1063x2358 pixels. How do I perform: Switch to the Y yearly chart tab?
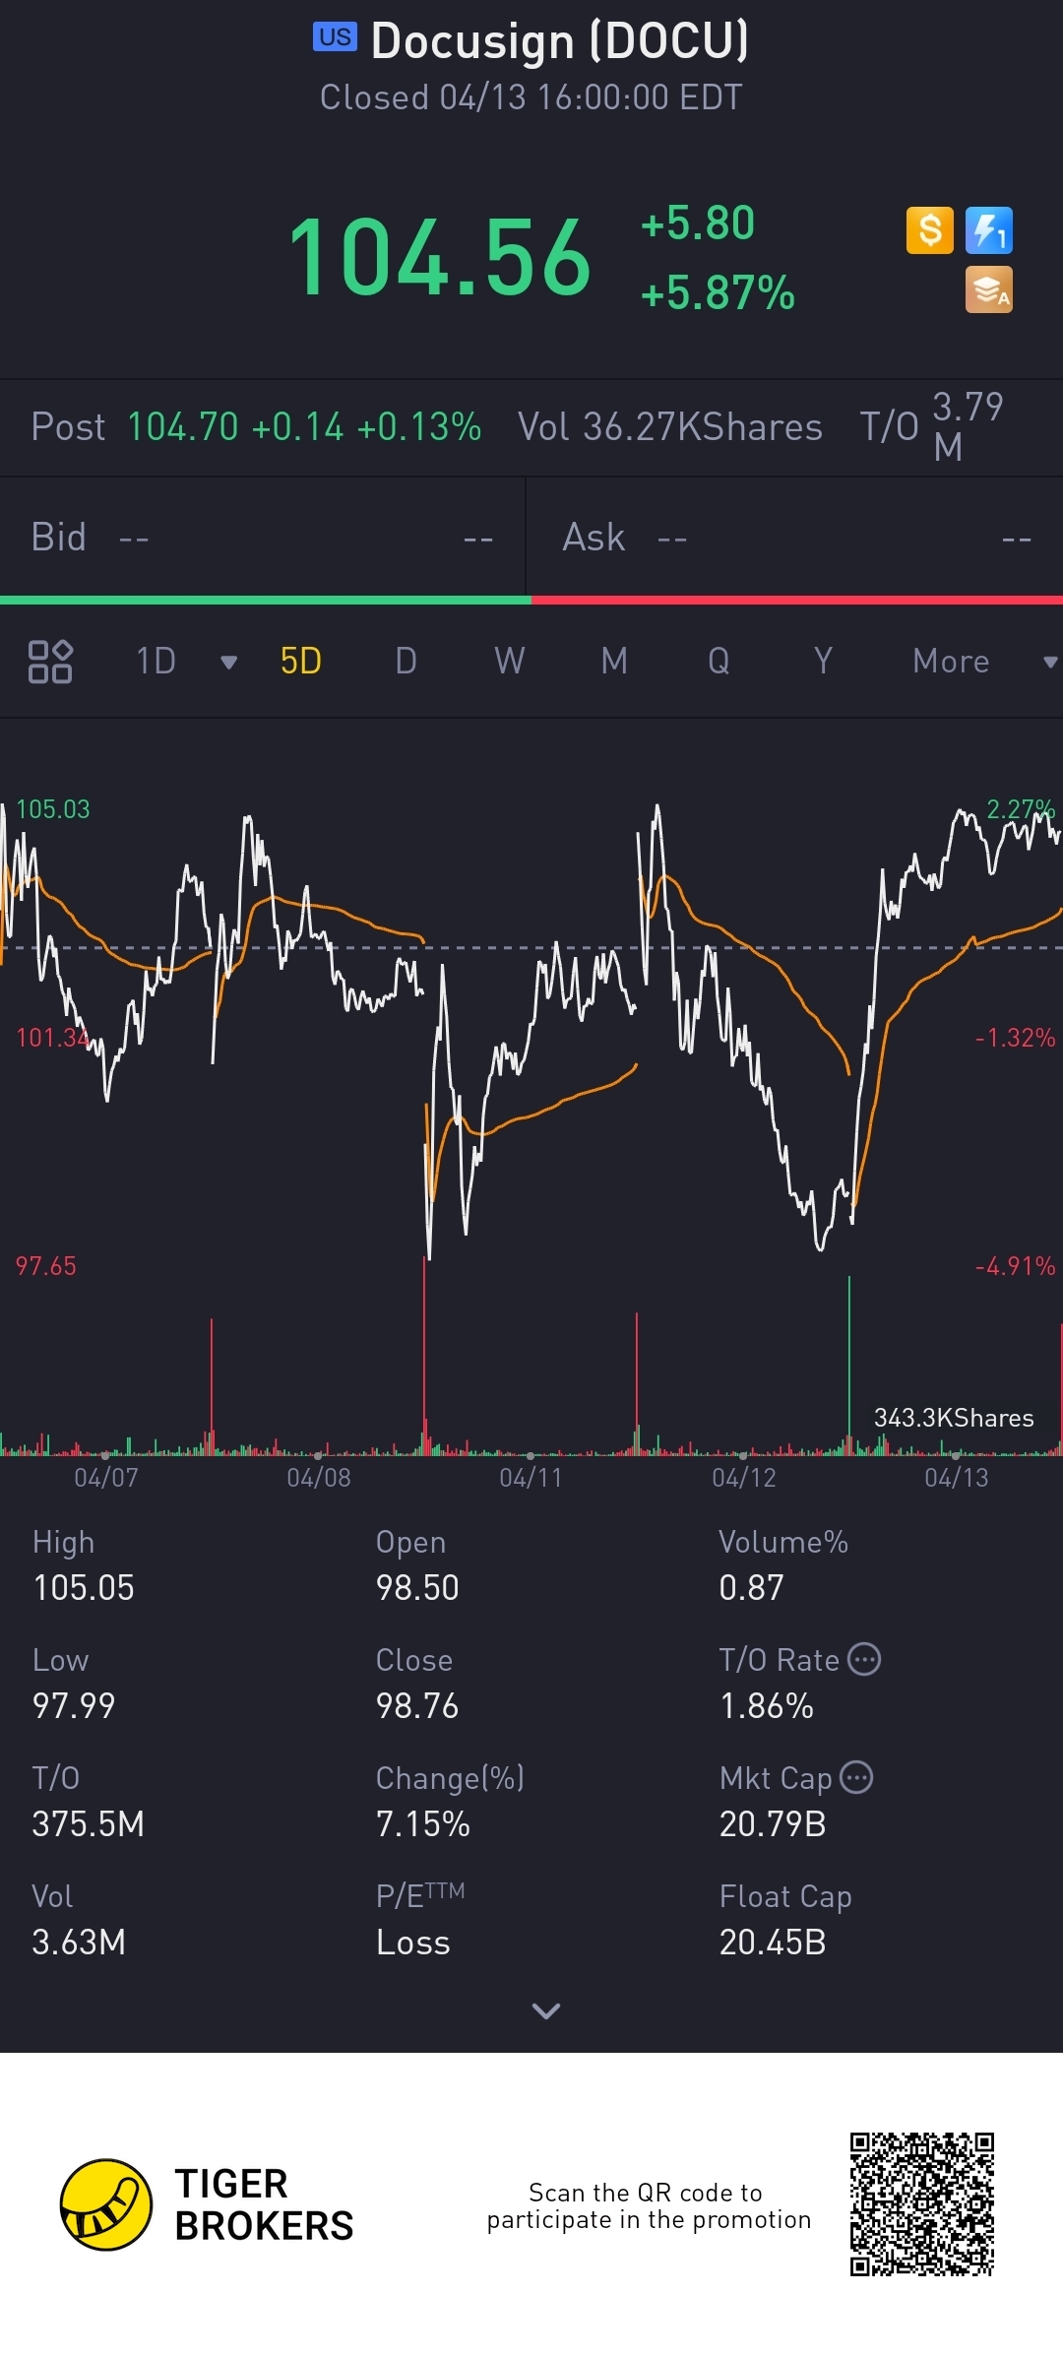(823, 661)
